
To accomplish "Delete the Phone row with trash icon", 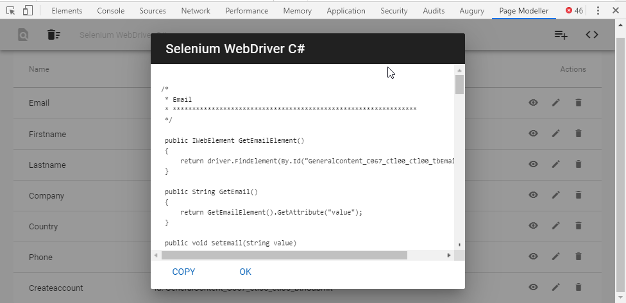I will [x=578, y=256].
